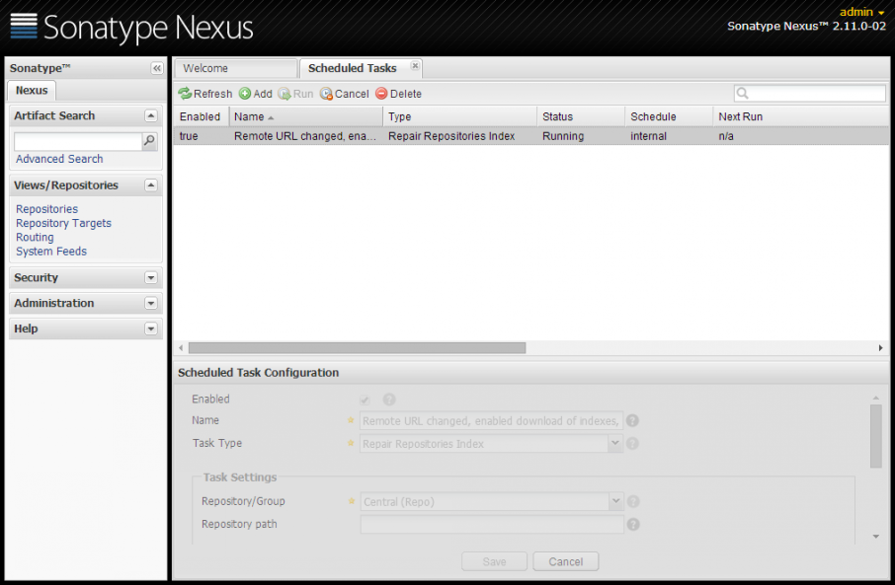Image resolution: width=895 pixels, height=585 pixels.
Task: Collapse the Views/Repositories section
Action: pyautogui.click(x=151, y=185)
